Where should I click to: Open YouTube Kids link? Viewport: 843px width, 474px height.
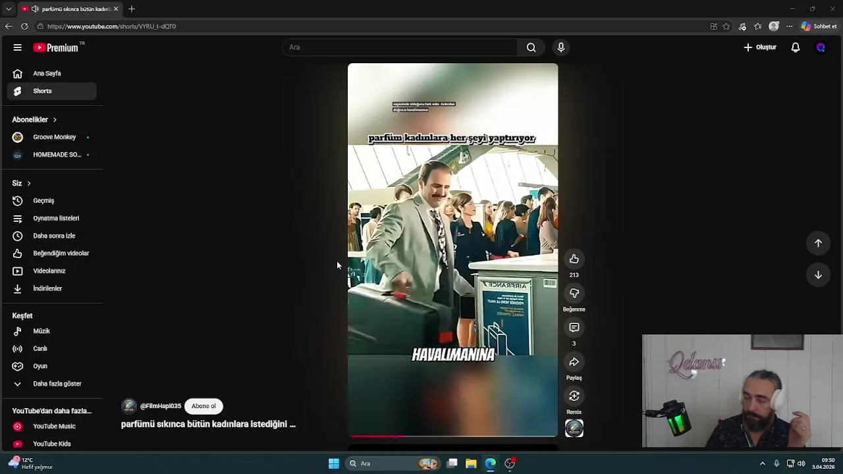(x=52, y=444)
